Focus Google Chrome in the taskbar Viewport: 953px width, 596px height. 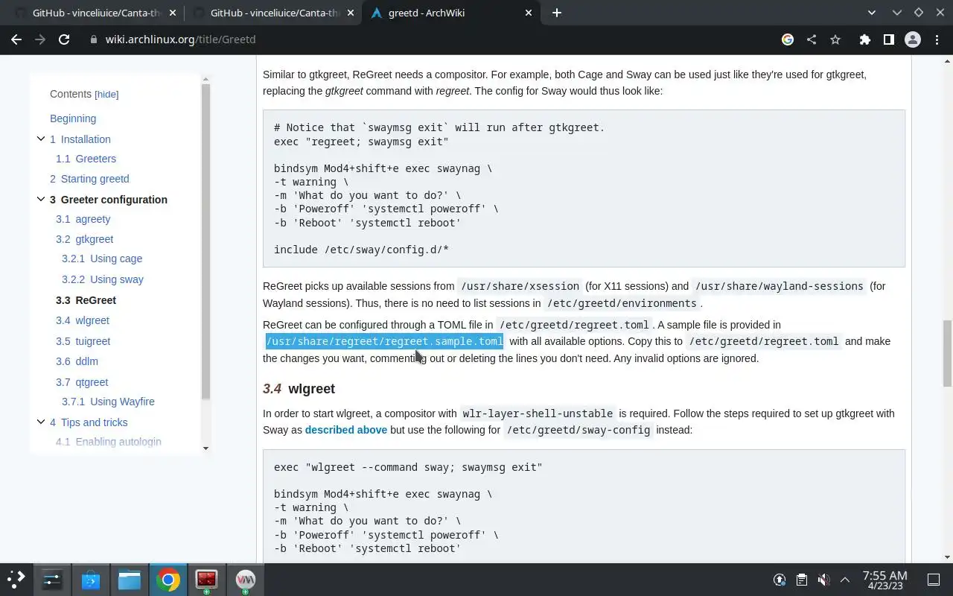pos(168,580)
